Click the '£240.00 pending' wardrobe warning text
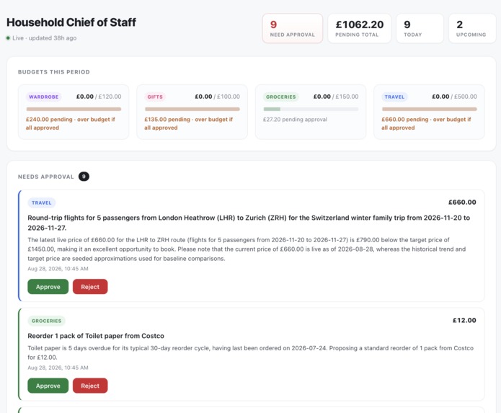Image resolution: width=501 pixels, height=413 pixels. click(71, 123)
